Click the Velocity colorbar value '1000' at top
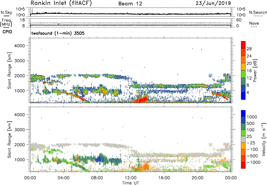 [x=252, y=117]
